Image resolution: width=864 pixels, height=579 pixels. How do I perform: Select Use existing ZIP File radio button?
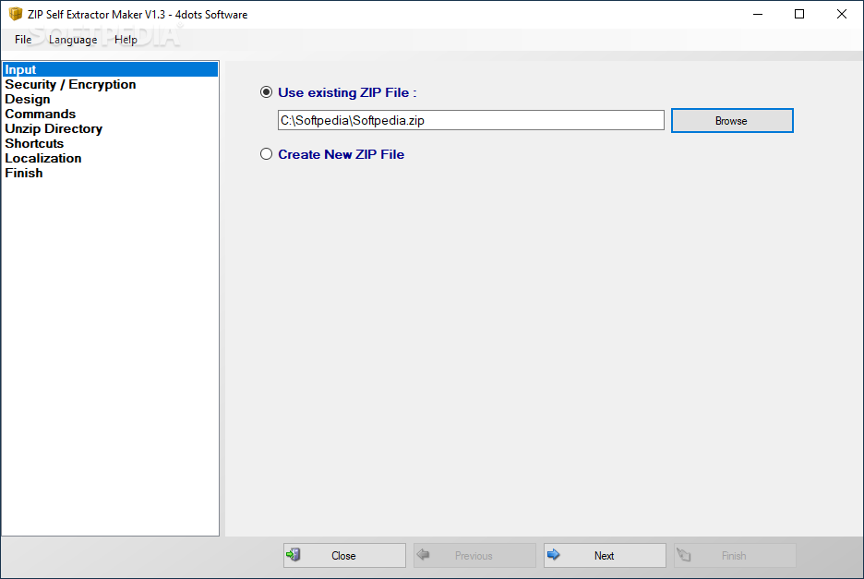point(266,92)
